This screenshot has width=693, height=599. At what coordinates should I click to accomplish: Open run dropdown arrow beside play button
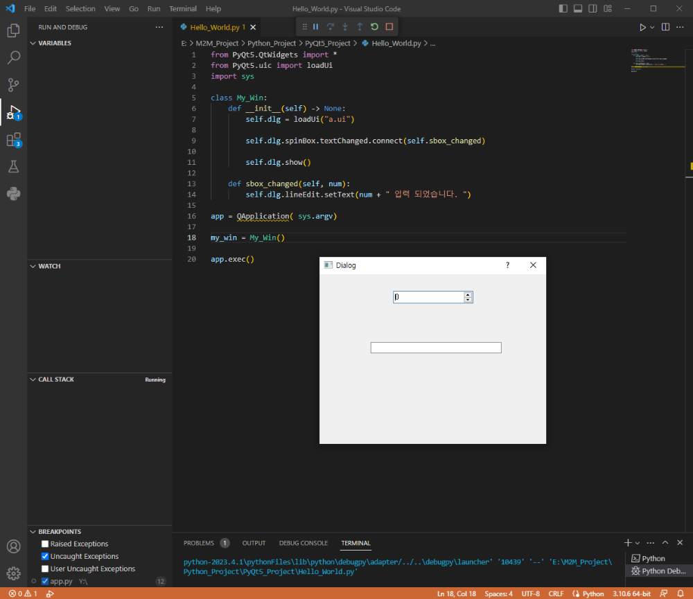point(652,27)
